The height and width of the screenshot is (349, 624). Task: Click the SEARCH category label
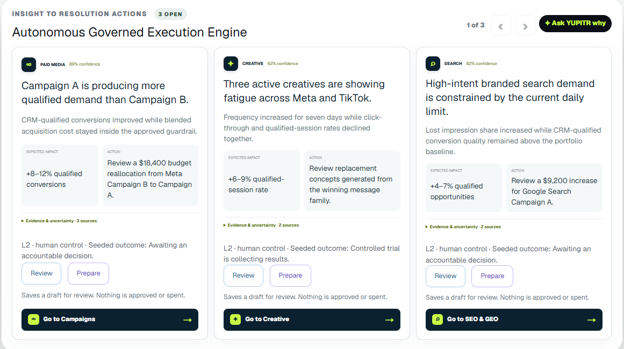(x=453, y=63)
